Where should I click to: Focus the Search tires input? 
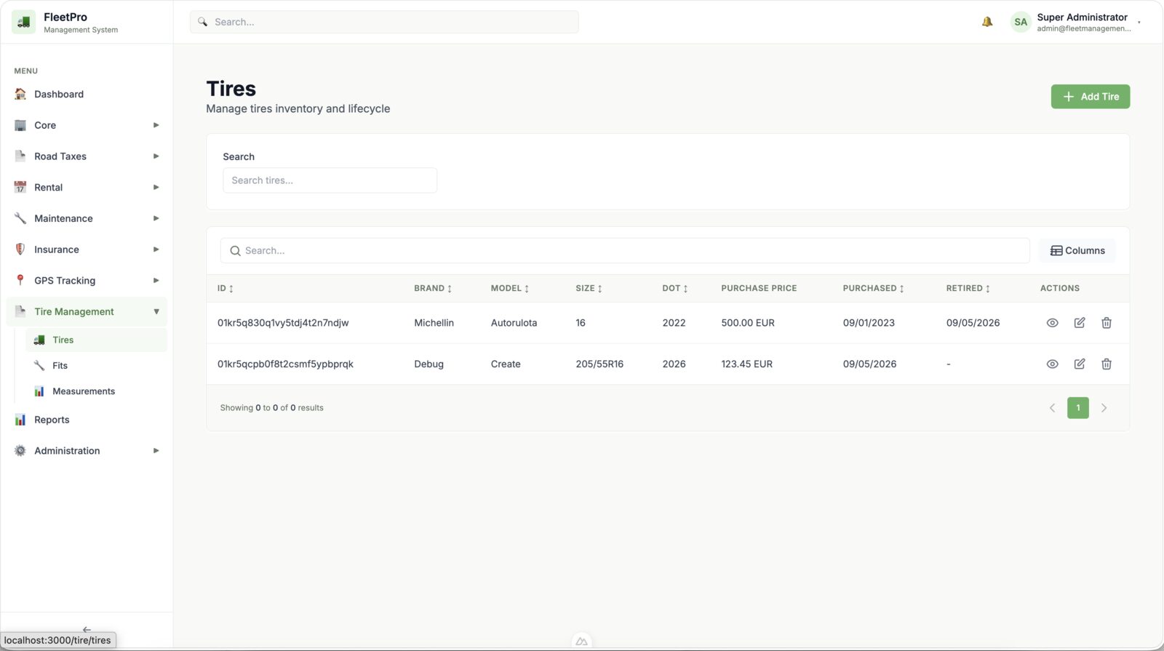tap(330, 180)
